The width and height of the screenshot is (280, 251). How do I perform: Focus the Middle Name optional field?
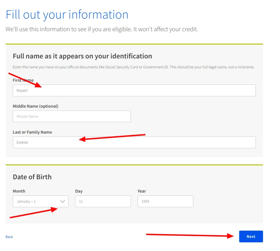click(x=72, y=116)
